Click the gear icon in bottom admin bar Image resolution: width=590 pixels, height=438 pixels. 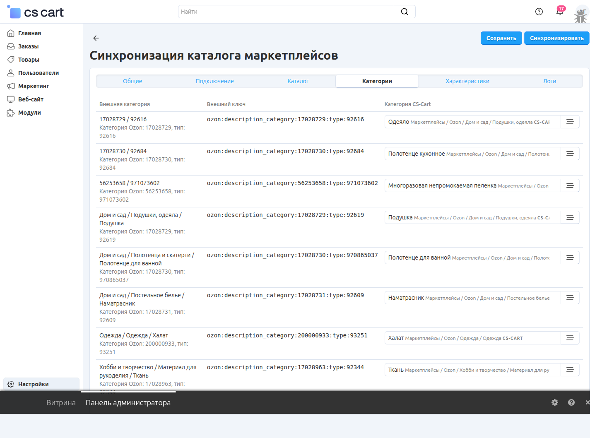click(x=555, y=402)
